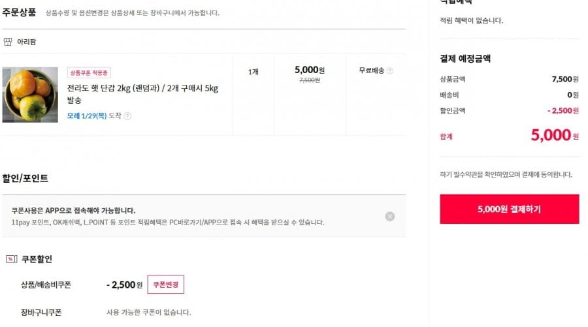Click the 쿠폰할인 section heading
The height and width of the screenshot is (327, 588).
37,259
